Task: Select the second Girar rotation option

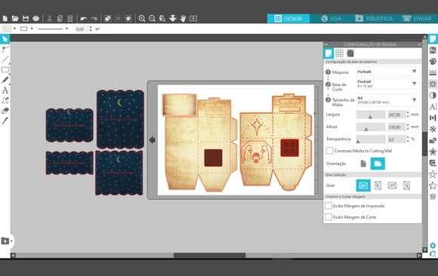Action: [378, 186]
